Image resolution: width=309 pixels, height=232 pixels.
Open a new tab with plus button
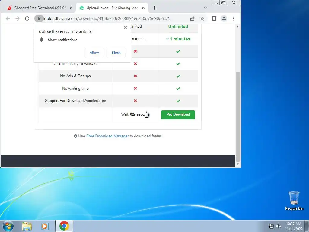[x=155, y=8]
